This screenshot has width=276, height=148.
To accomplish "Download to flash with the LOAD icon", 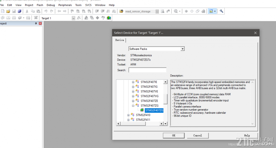I will (x=36, y=18).
